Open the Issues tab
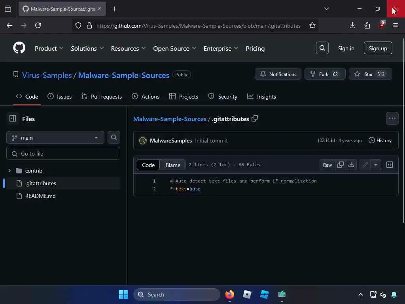 (60, 97)
